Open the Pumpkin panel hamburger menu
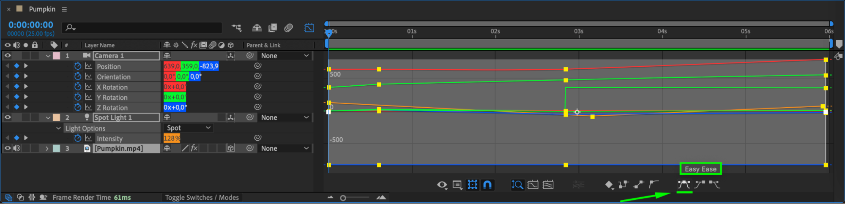845x204 pixels. click(64, 9)
